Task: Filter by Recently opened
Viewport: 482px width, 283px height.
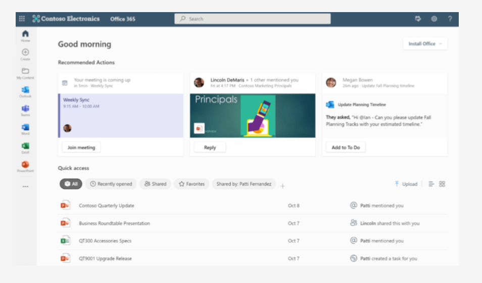Action: point(111,184)
